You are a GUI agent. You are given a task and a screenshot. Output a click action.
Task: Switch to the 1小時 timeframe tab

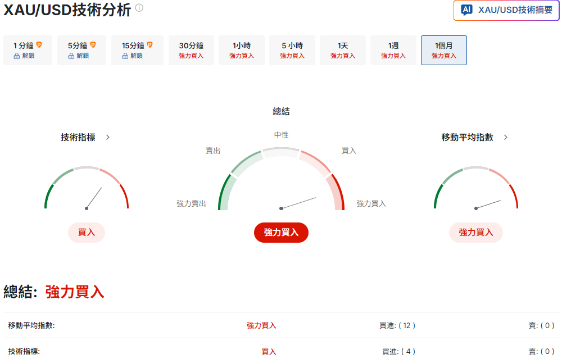[x=242, y=51]
